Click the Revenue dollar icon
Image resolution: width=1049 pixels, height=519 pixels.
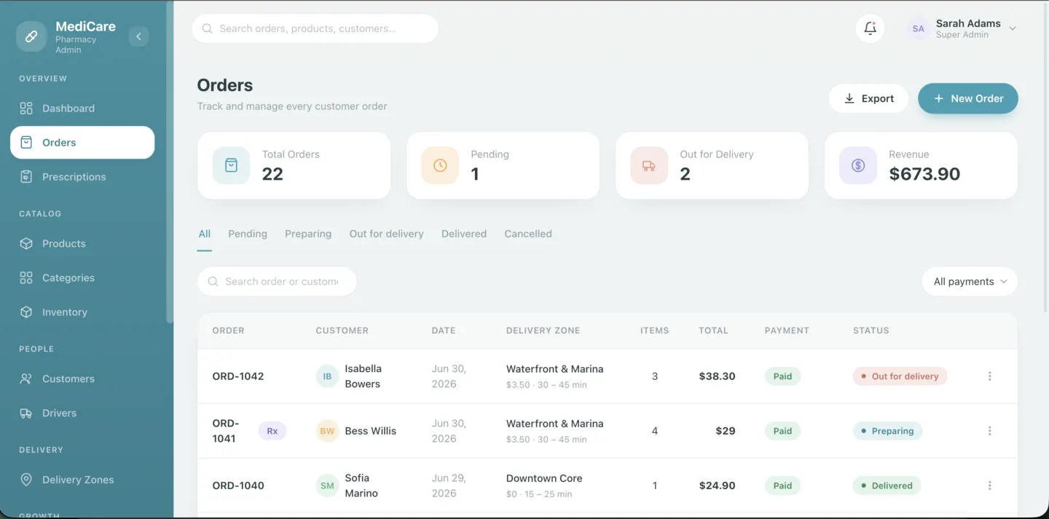(x=858, y=165)
